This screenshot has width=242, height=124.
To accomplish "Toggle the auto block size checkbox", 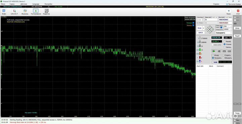I will click(221, 27).
